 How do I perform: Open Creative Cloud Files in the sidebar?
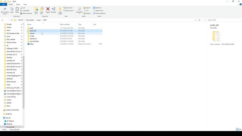(12, 110)
